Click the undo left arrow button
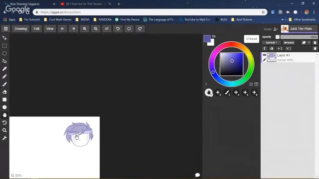This screenshot has height=179, width=319. (62, 29)
